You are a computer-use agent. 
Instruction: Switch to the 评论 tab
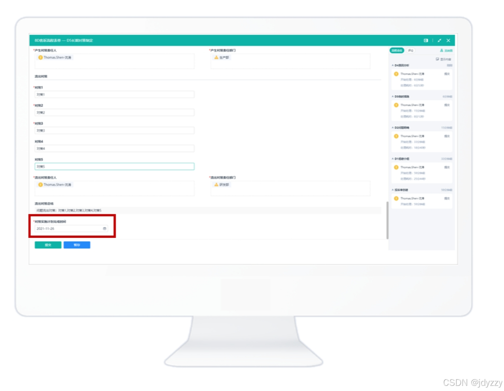click(411, 50)
